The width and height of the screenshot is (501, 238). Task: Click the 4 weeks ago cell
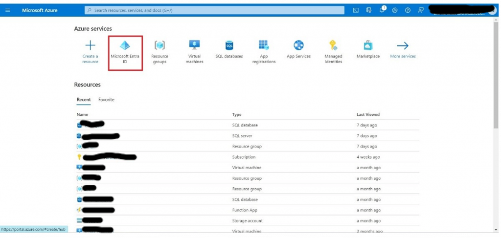pos(368,157)
